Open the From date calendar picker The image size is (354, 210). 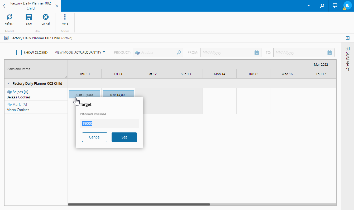click(x=256, y=52)
